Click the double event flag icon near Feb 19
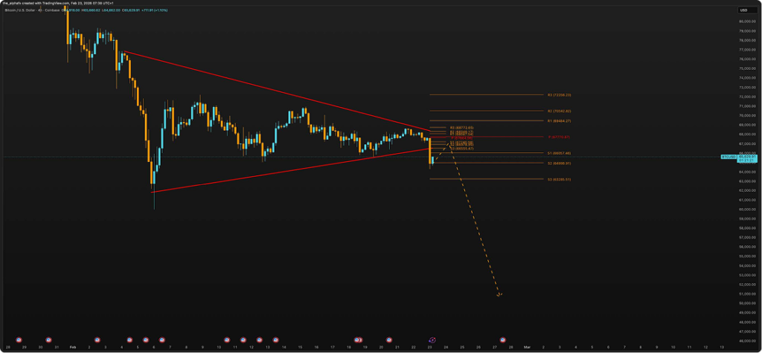762x353 pixels. pos(358,338)
